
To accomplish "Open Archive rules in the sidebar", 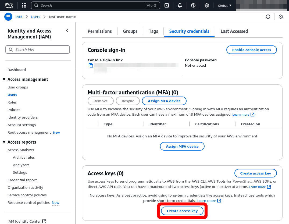I will click(24, 157).
